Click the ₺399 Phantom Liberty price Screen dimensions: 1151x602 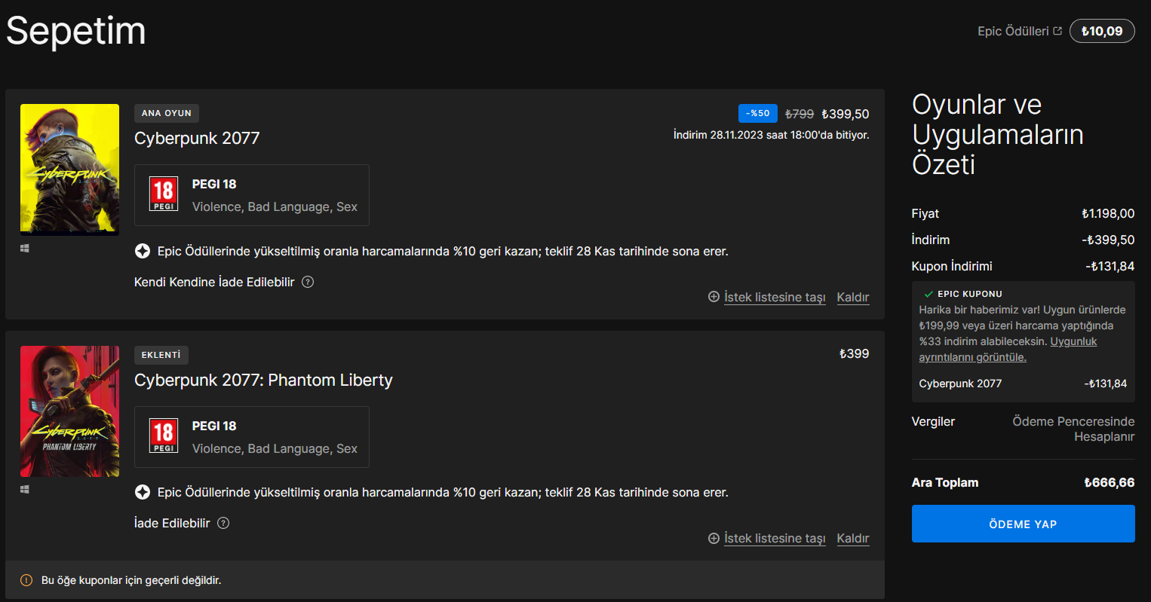[855, 353]
